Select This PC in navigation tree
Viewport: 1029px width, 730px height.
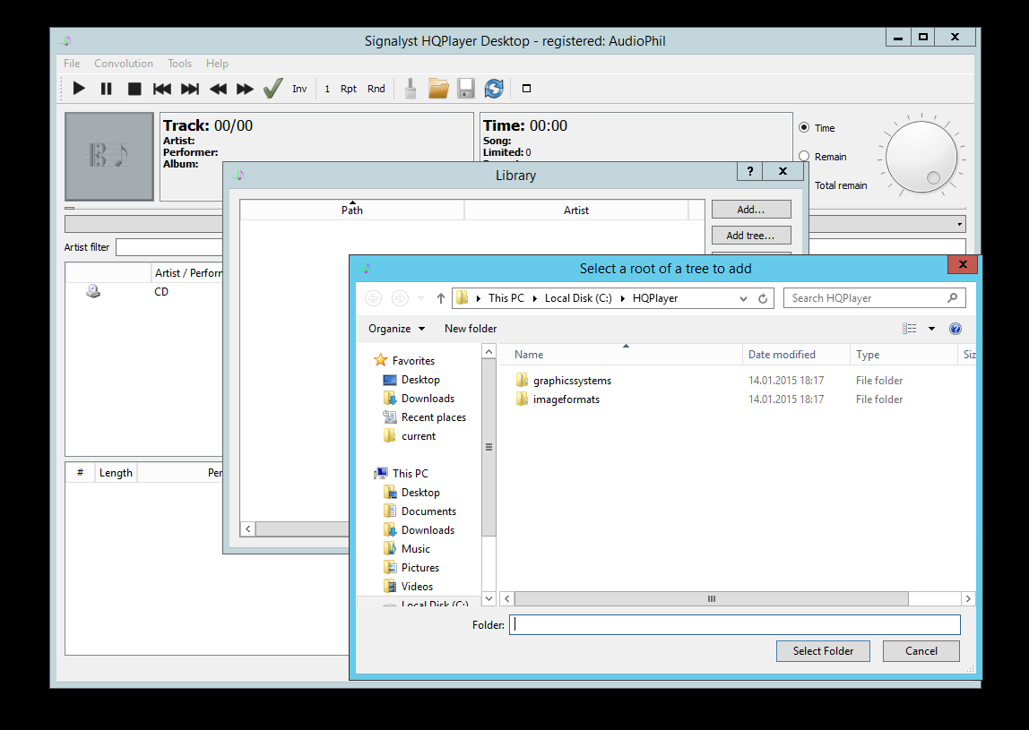pos(401,474)
